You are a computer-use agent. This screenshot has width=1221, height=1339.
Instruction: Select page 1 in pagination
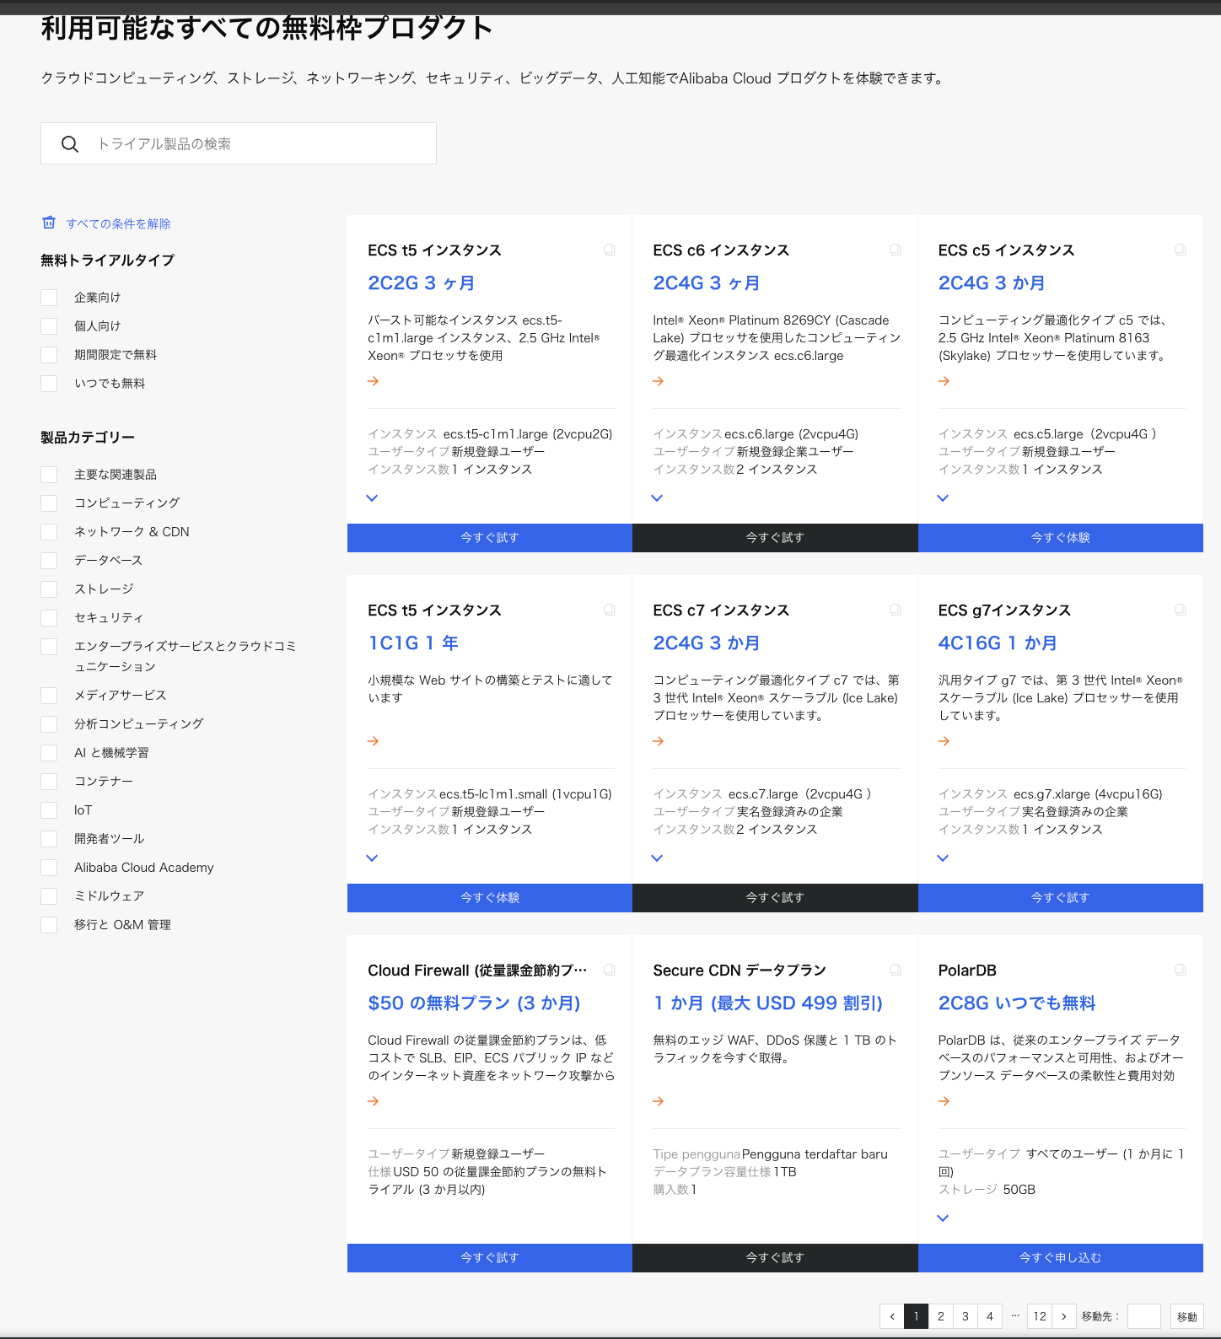[917, 1316]
